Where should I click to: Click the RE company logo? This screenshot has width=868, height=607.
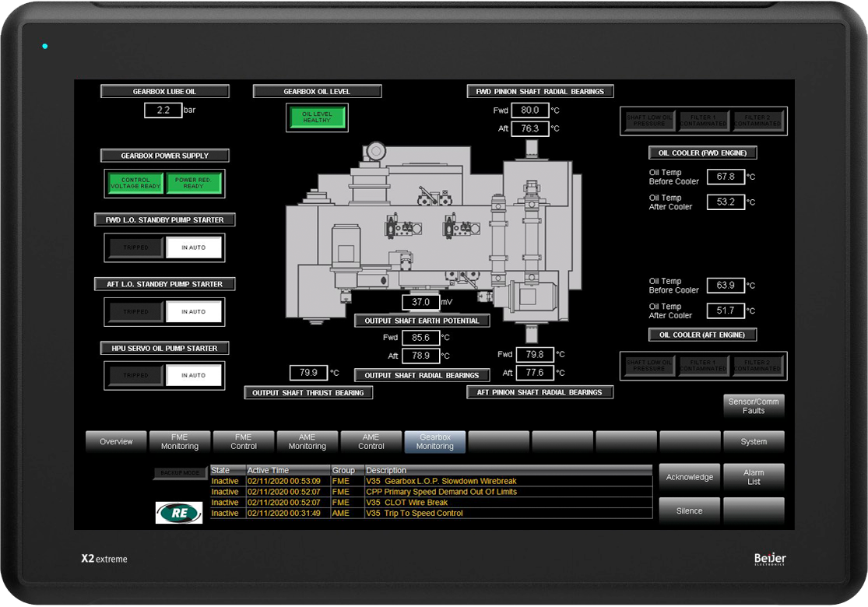178,512
